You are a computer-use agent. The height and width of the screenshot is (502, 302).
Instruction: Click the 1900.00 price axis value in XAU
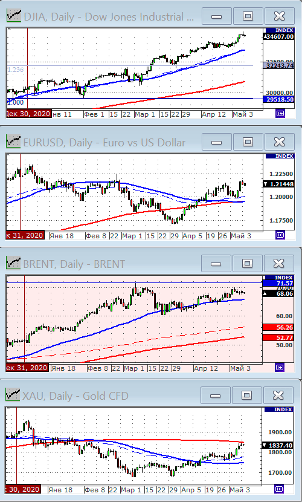(280, 432)
